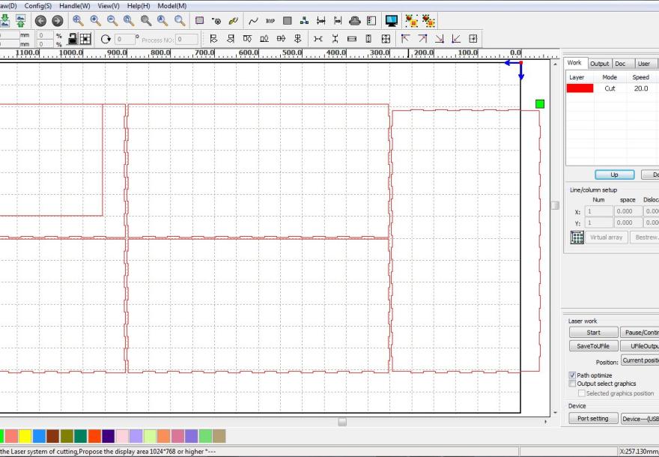Screen dimensions: 659x457
Task: Open the Handle(W) menu
Action: (x=74, y=6)
